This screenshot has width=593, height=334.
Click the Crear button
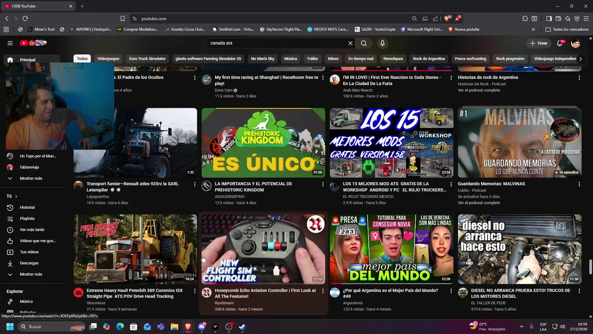tap(539, 43)
